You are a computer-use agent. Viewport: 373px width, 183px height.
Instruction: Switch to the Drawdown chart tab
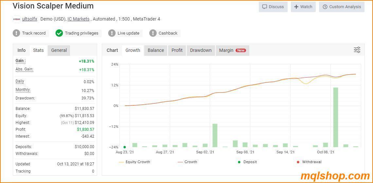201,50
